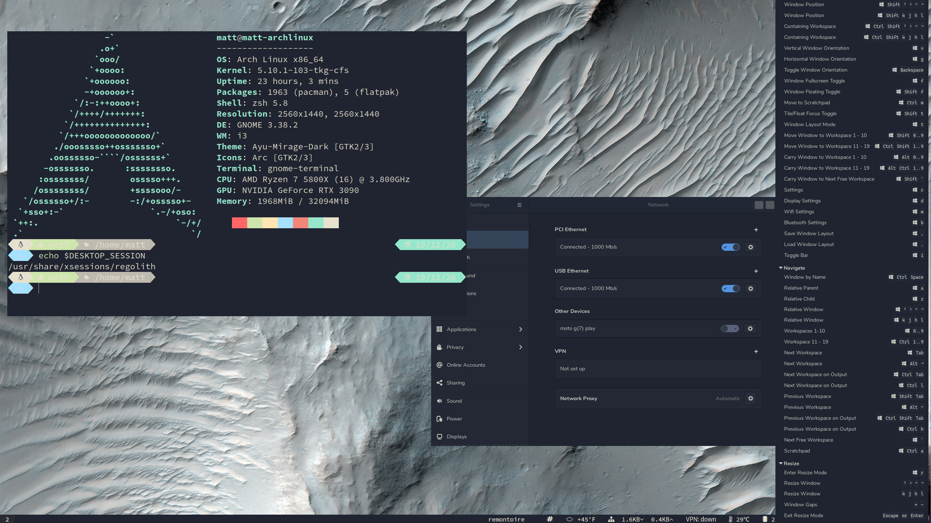This screenshot has height=523, width=931.
Task: Open the USB Ethernet settings gear
Action: coord(750,289)
